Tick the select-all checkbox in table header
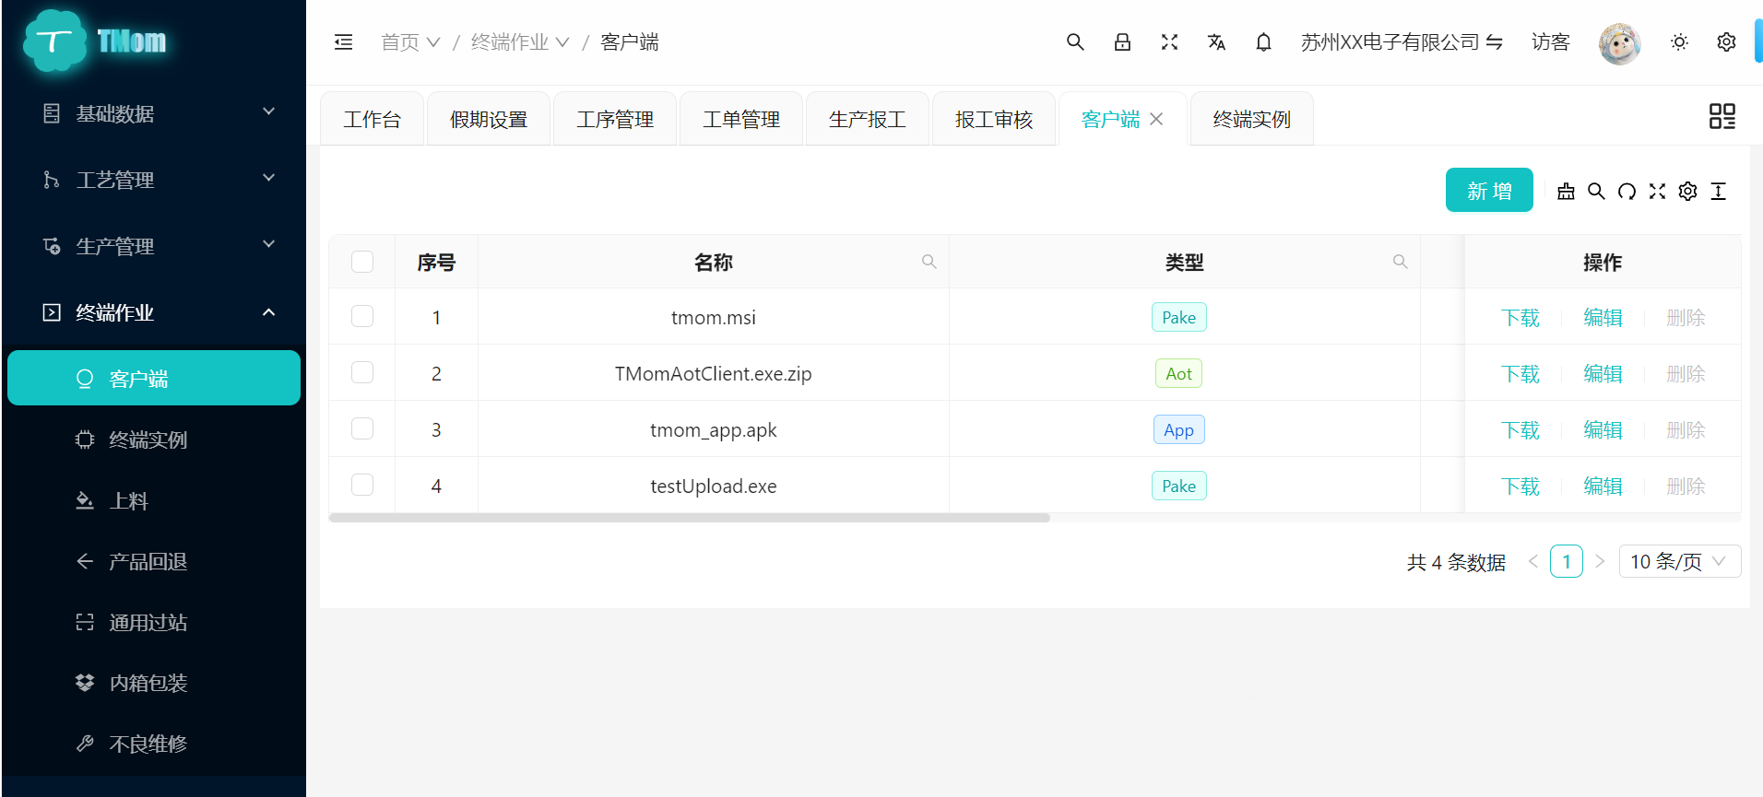This screenshot has width=1763, height=797. click(x=362, y=263)
